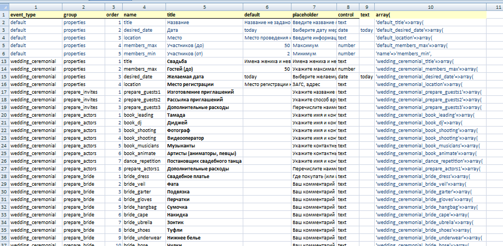Select the Свадьба title cell
503x246 pixels.
[204, 61]
